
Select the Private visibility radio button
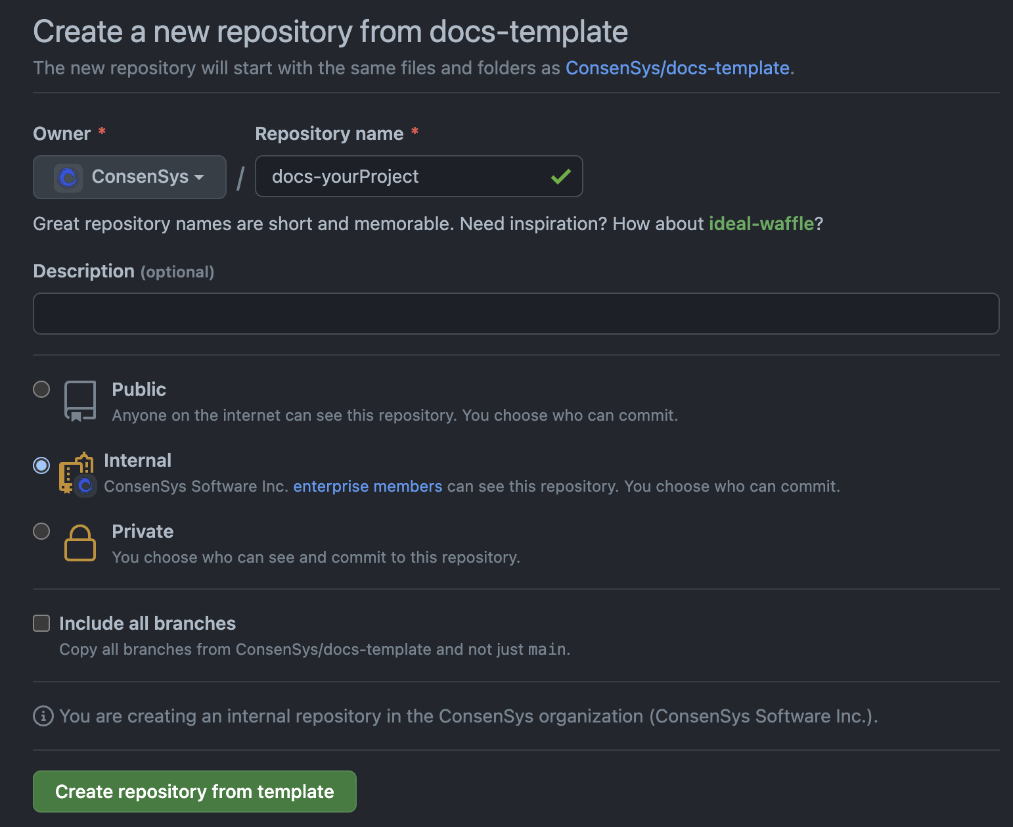click(x=41, y=531)
